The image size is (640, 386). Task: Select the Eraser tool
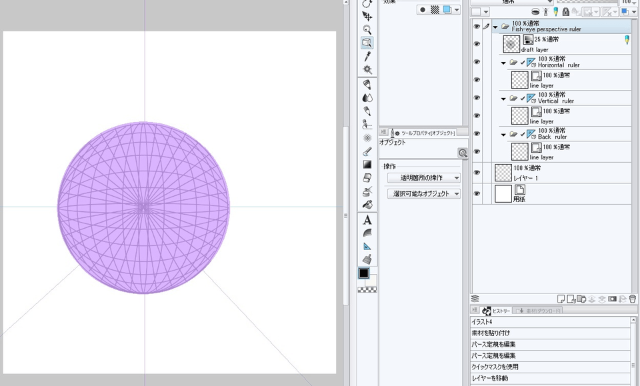[x=367, y=178]
